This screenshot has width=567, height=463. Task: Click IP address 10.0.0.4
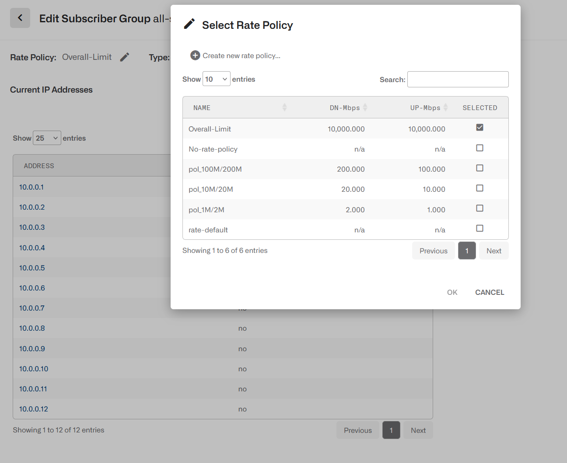(32, 248)
